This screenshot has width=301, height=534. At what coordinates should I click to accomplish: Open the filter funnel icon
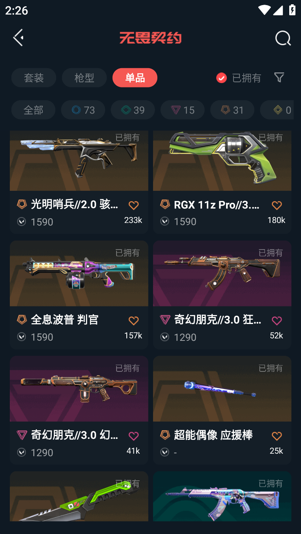tap(279, 78)
